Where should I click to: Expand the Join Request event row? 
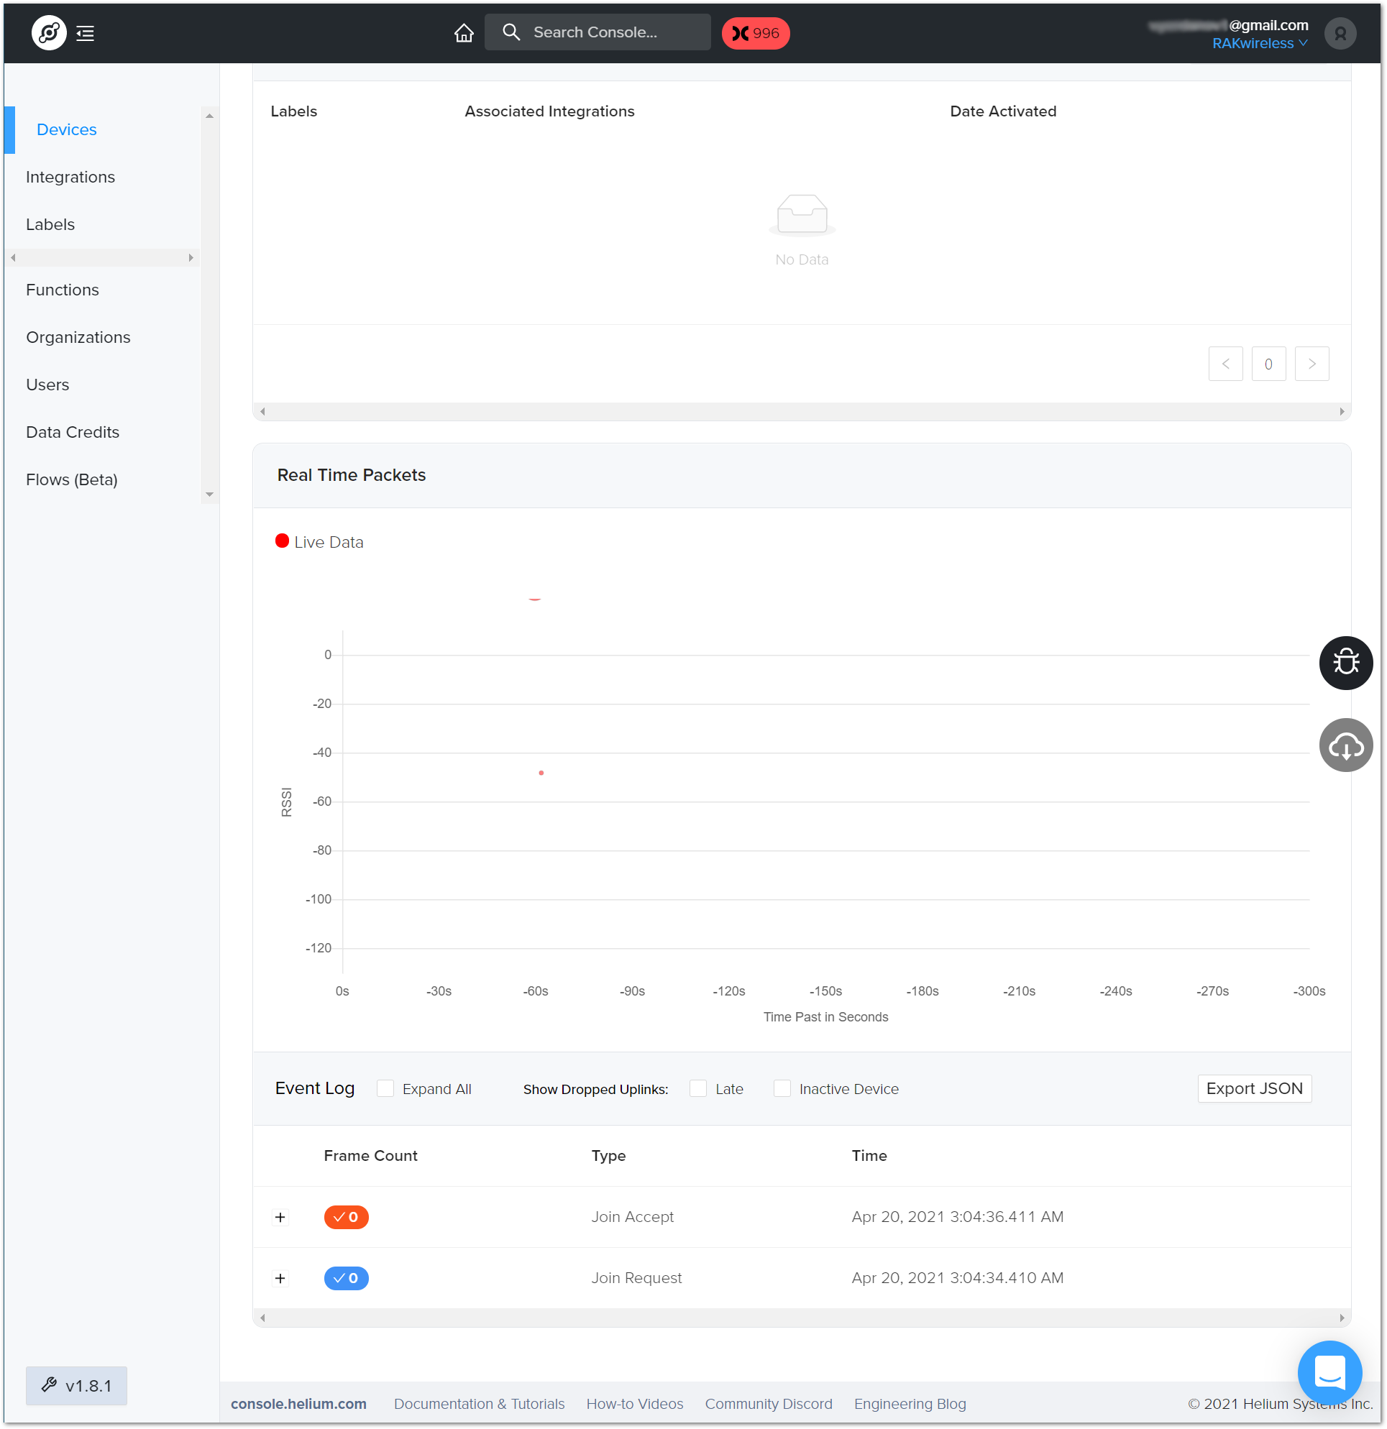coord(280,1278)
